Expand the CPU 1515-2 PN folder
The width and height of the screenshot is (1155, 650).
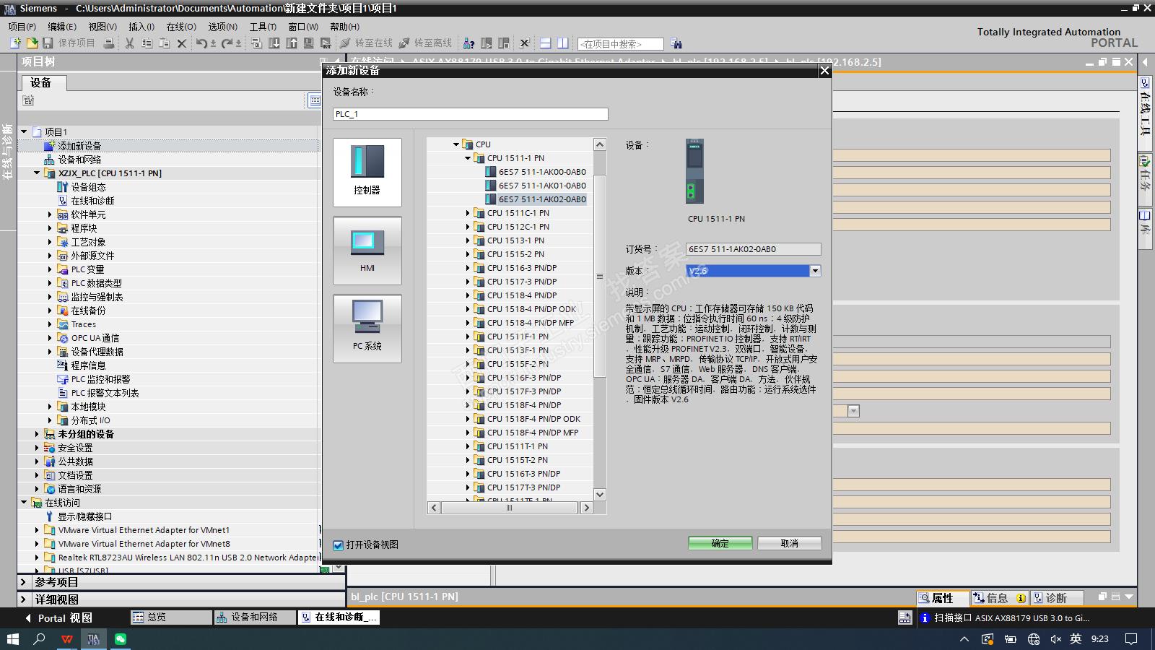[x=468, y=254]
